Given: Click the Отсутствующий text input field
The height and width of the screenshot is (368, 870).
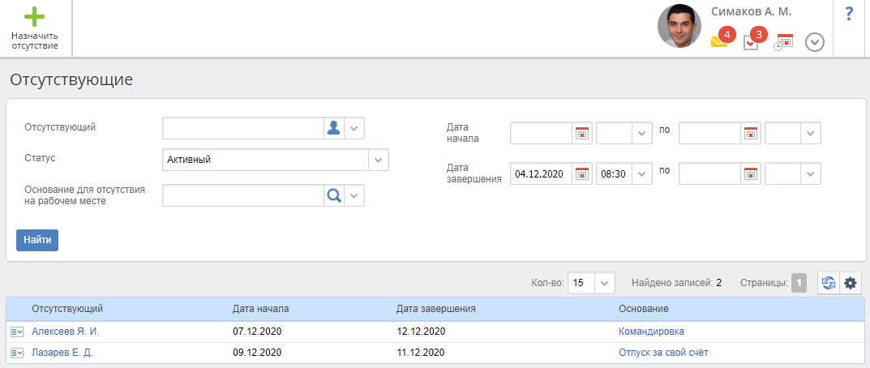Looking at the screenshot, I should [x=242, y=129].
